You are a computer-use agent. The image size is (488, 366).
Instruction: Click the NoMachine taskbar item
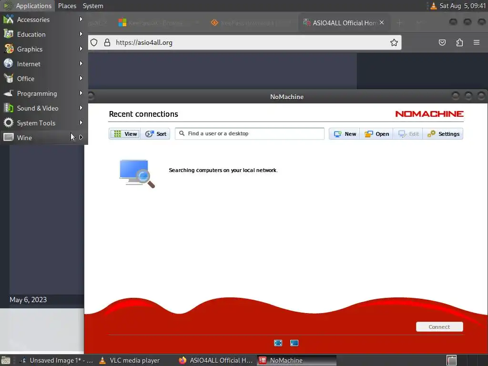(297, 360)
